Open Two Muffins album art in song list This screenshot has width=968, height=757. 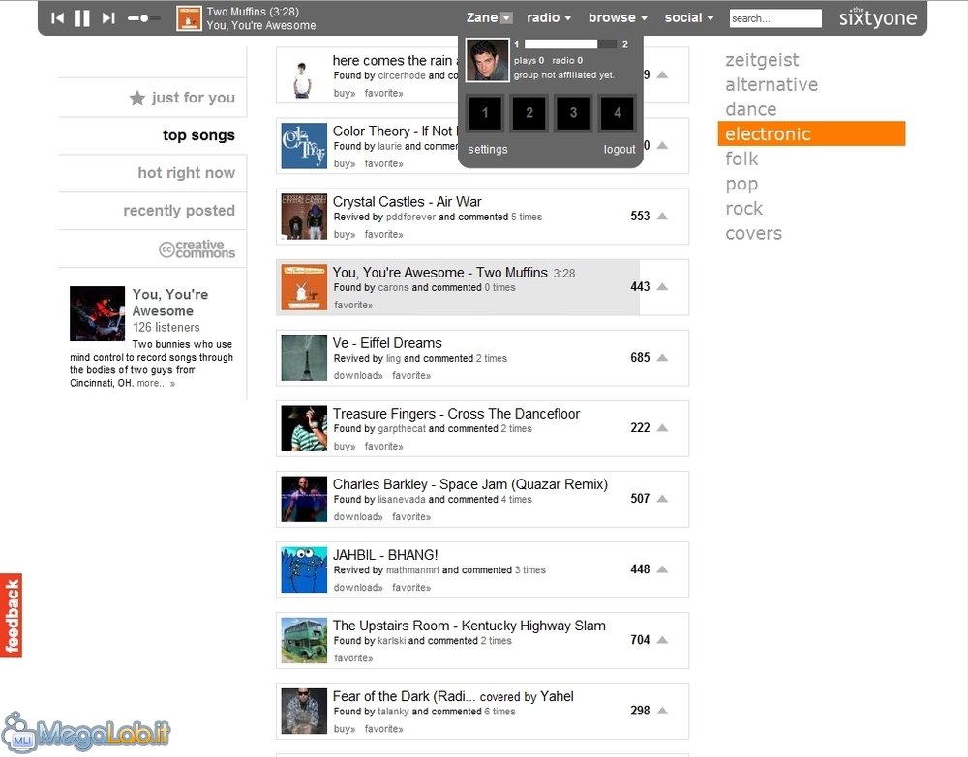(x=304, y=287)
